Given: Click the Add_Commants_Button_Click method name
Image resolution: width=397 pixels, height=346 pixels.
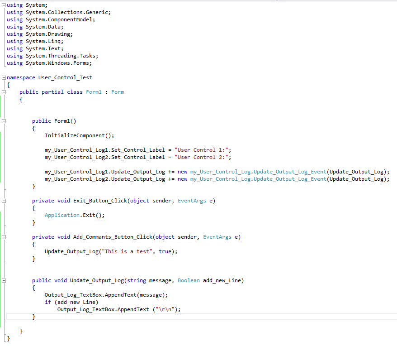Looking at the screenshot, I should point(113,237).
